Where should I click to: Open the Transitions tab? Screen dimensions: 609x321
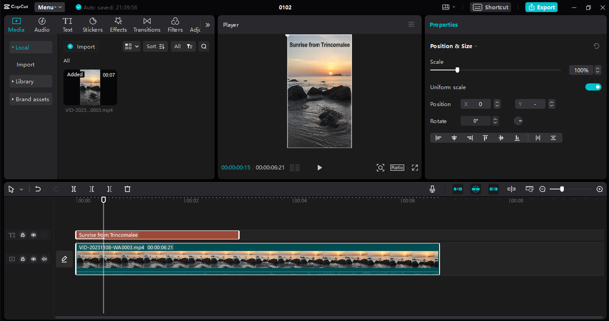pyautogui.click(x=147, y=25)
